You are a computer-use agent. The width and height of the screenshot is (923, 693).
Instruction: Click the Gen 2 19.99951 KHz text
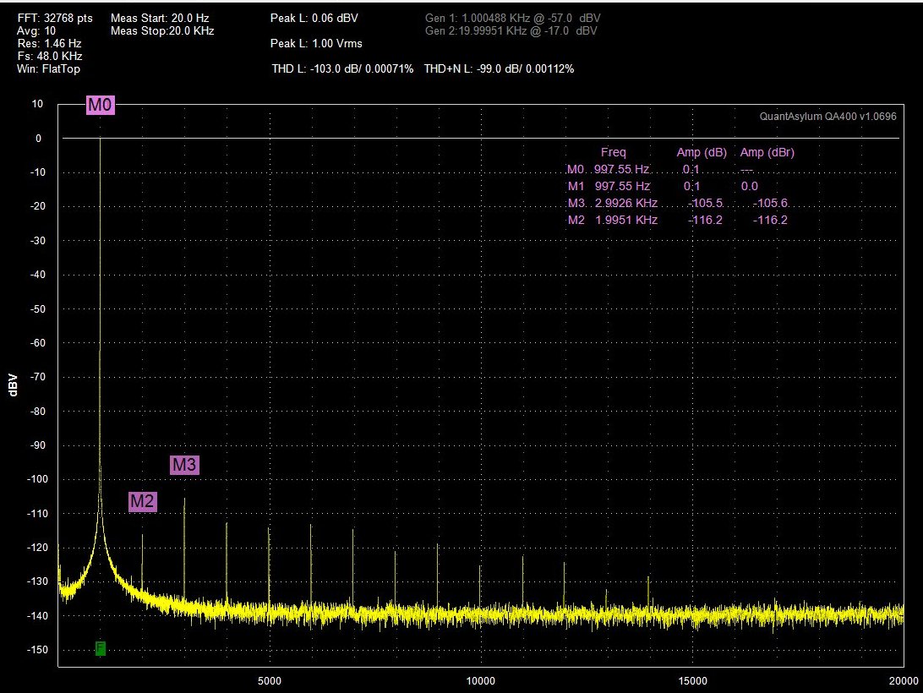511,30
